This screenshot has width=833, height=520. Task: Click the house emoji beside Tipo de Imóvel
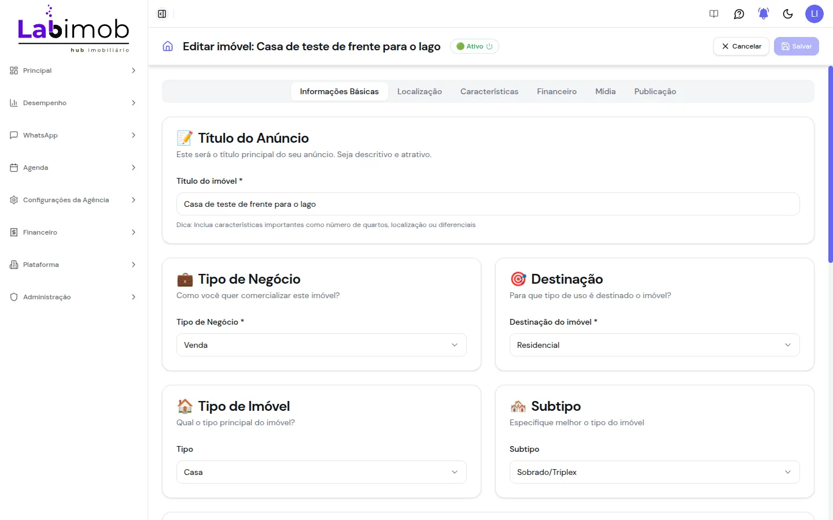pos(185,406)
